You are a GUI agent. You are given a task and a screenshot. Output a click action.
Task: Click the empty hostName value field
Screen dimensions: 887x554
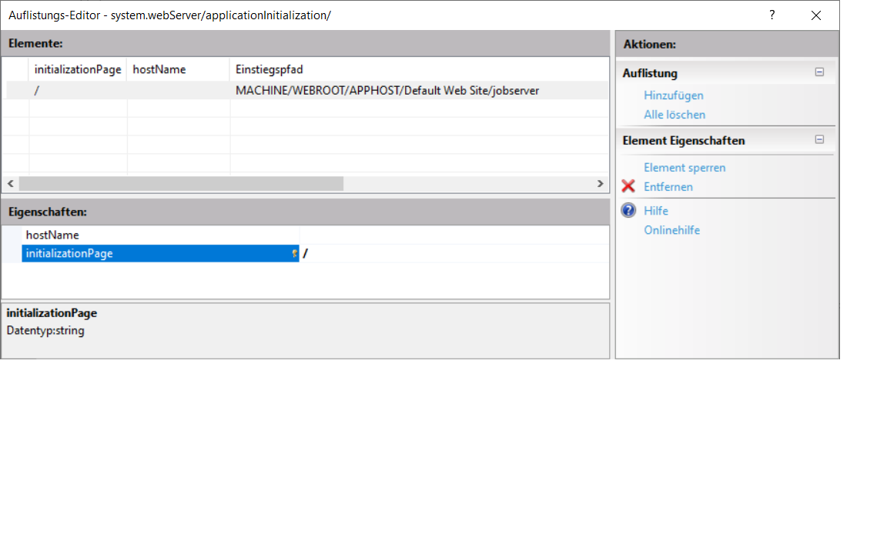coord(454,235)
